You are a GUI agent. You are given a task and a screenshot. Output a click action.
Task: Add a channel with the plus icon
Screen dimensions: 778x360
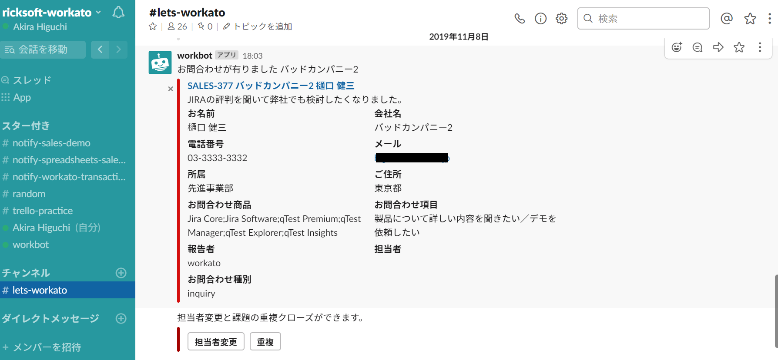pos(121,273)
